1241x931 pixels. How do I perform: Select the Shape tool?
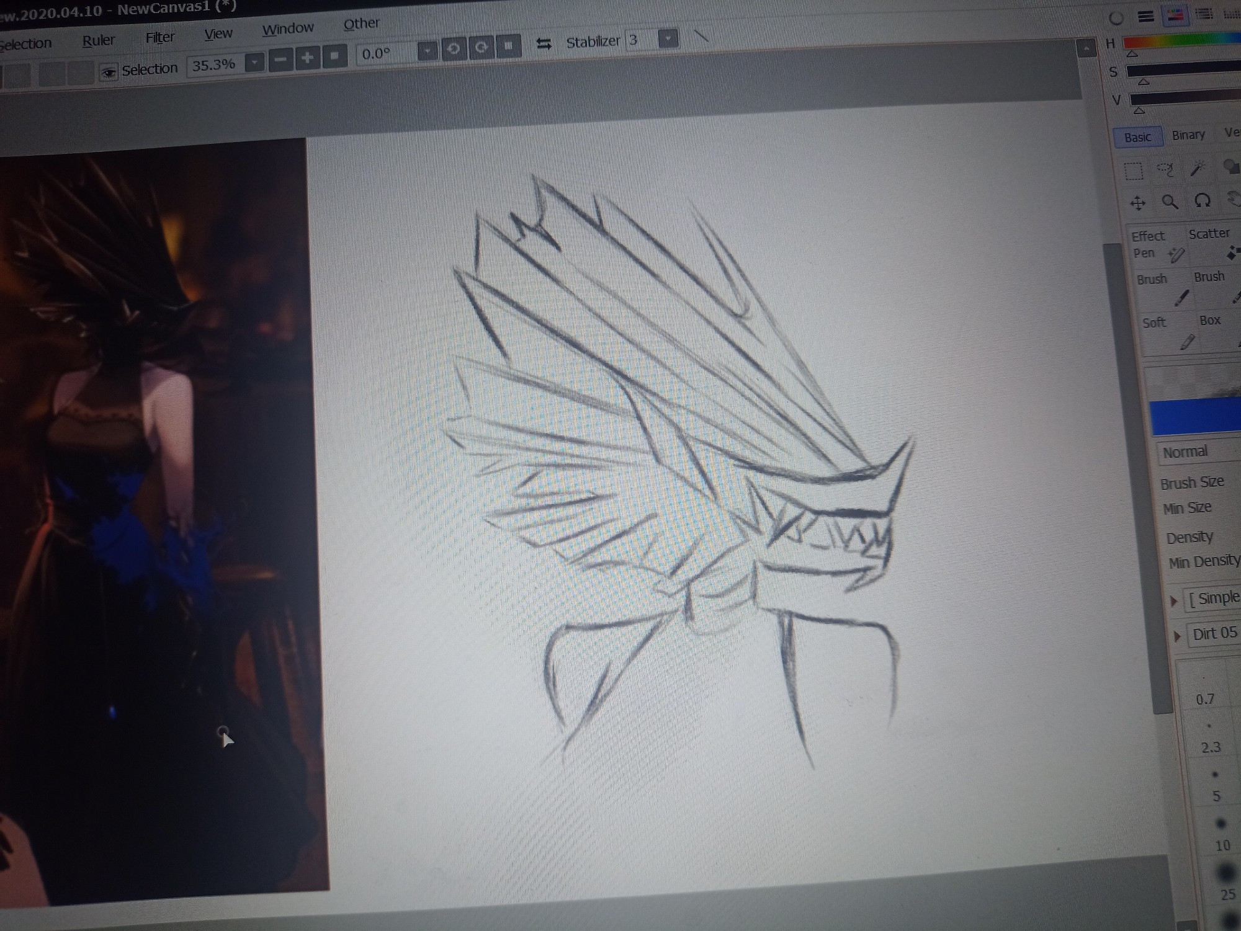coord(1230,166)
